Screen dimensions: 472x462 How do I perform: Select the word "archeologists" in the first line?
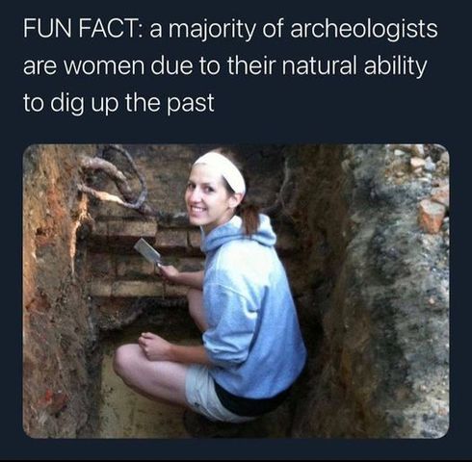coord(364,29)
